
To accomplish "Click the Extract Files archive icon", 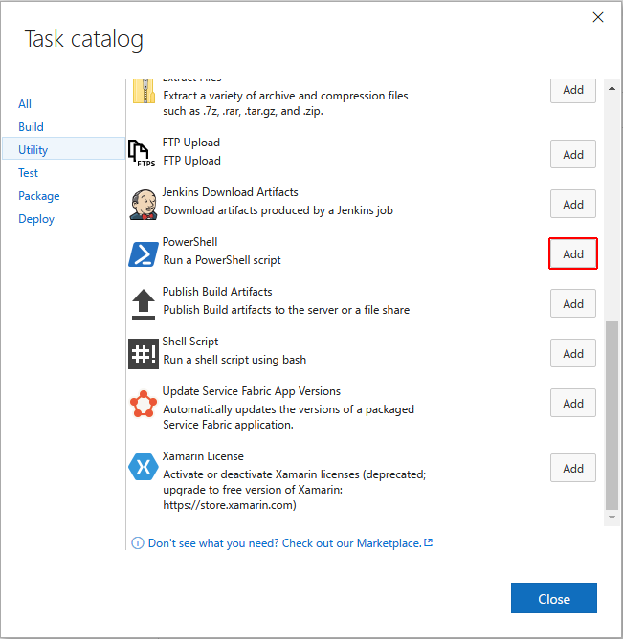I will tap(143, 91).
